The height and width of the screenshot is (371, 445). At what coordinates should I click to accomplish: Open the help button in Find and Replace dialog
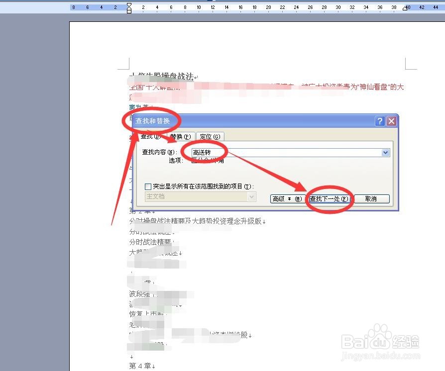(x=380, y=121)
